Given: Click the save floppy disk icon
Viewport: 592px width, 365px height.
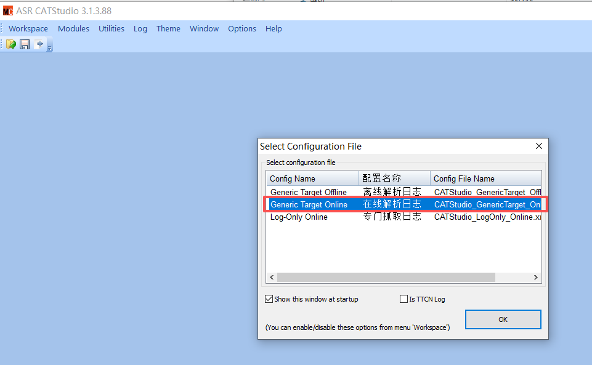Looking at the screenshot, I should [x=25, y=44].
